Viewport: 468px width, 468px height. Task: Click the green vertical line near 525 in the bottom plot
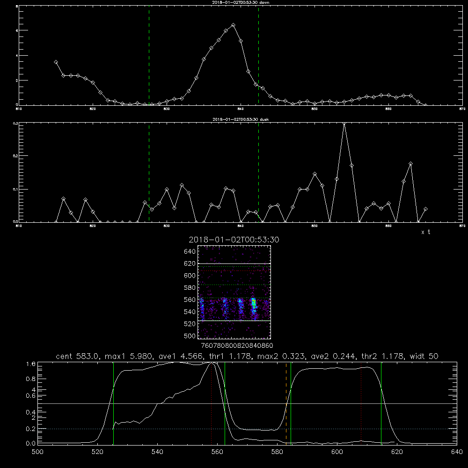click(x=113, y=403)
